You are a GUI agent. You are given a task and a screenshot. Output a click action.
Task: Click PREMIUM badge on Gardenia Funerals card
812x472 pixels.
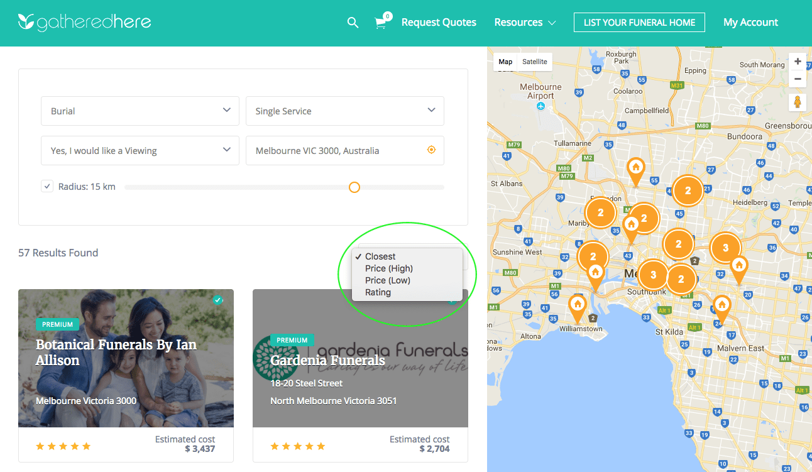[x=292, y=340]
